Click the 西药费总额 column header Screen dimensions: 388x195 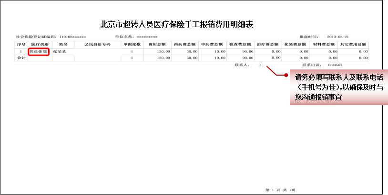tap(184, 44)
